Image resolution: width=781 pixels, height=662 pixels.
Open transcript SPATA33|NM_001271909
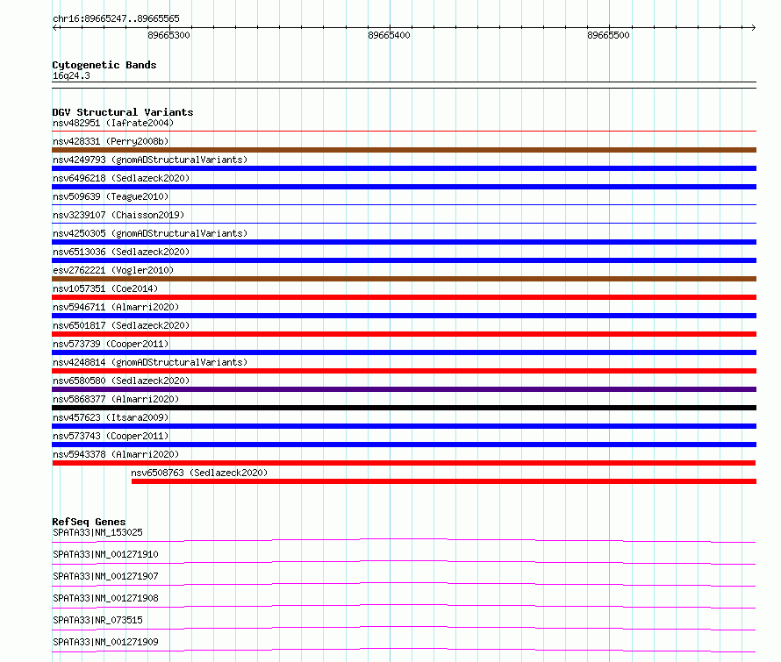coord(105,642)
